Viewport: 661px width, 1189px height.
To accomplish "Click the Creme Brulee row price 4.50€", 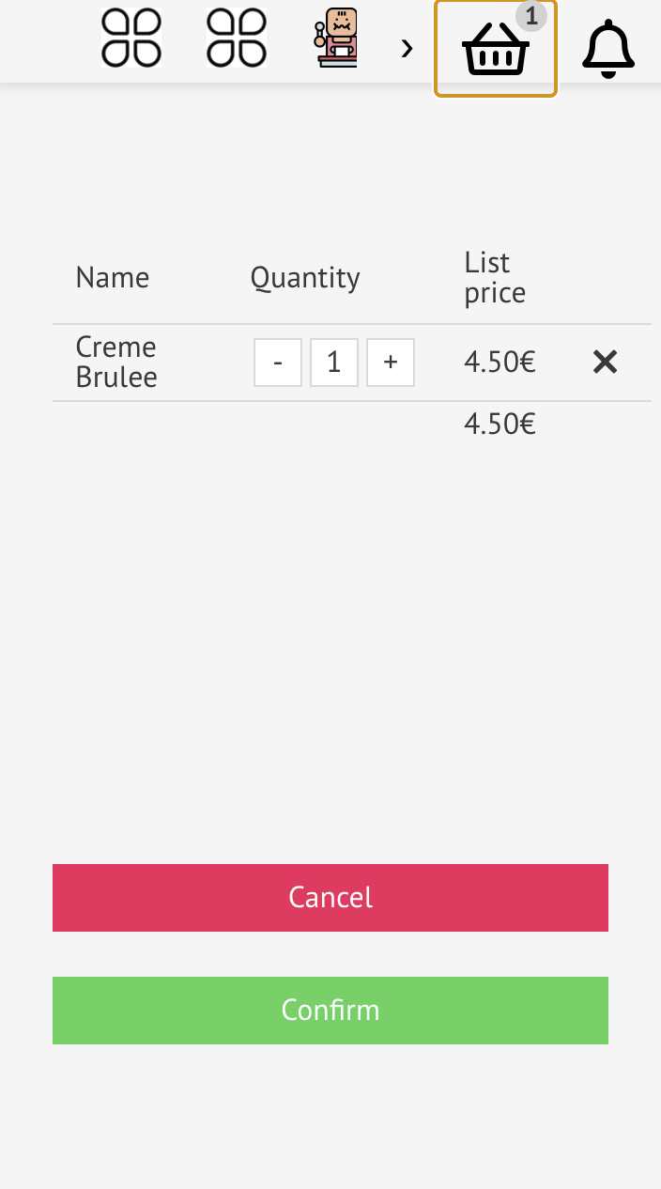I will pos(500,363).
